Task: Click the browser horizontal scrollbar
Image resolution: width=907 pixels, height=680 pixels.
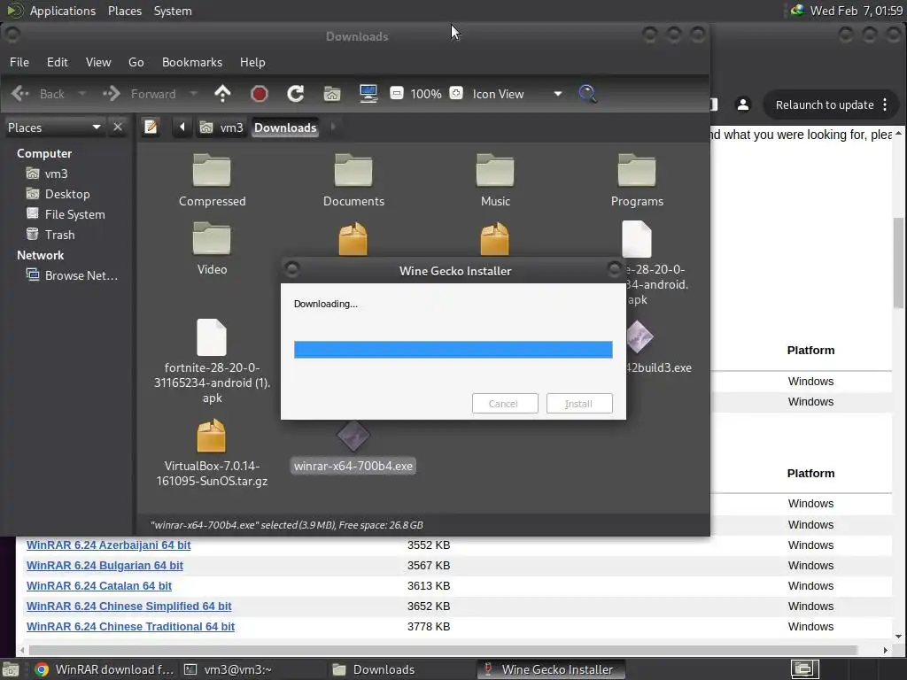Action: tap(443, 650)
